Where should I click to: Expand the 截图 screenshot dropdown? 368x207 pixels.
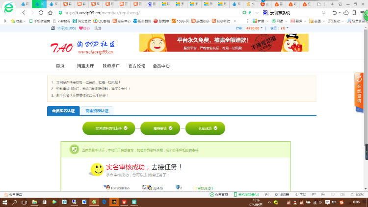324,21
